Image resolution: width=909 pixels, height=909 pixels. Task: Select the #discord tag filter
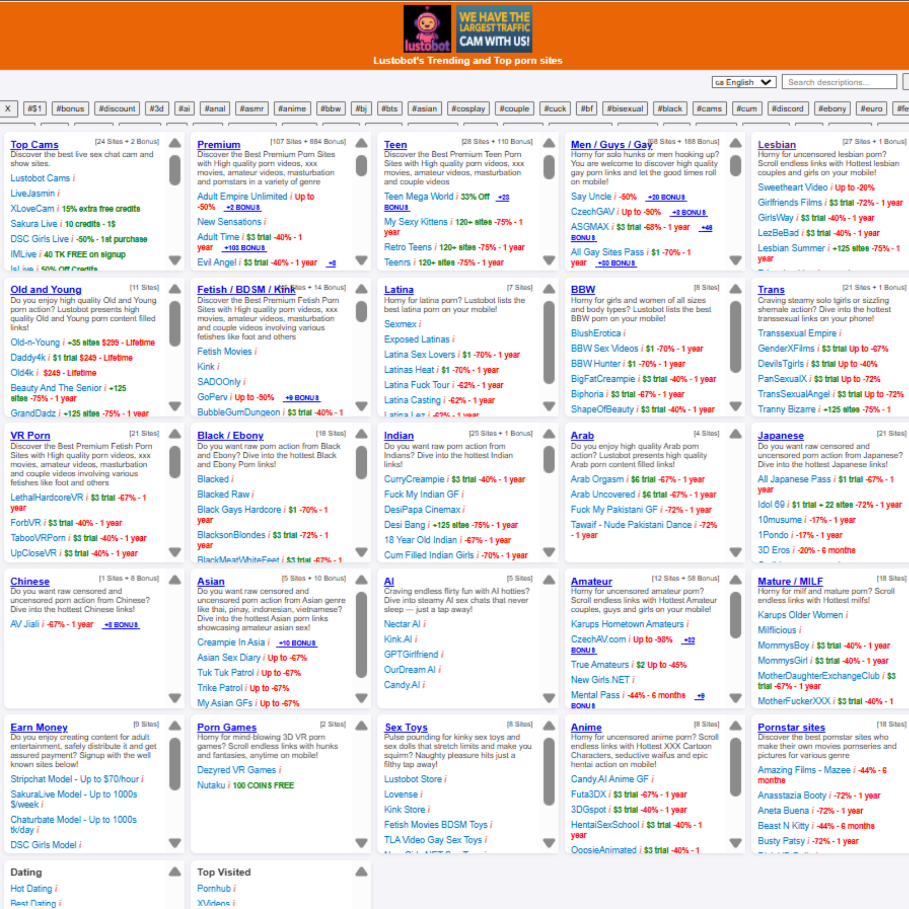point(788,109)
